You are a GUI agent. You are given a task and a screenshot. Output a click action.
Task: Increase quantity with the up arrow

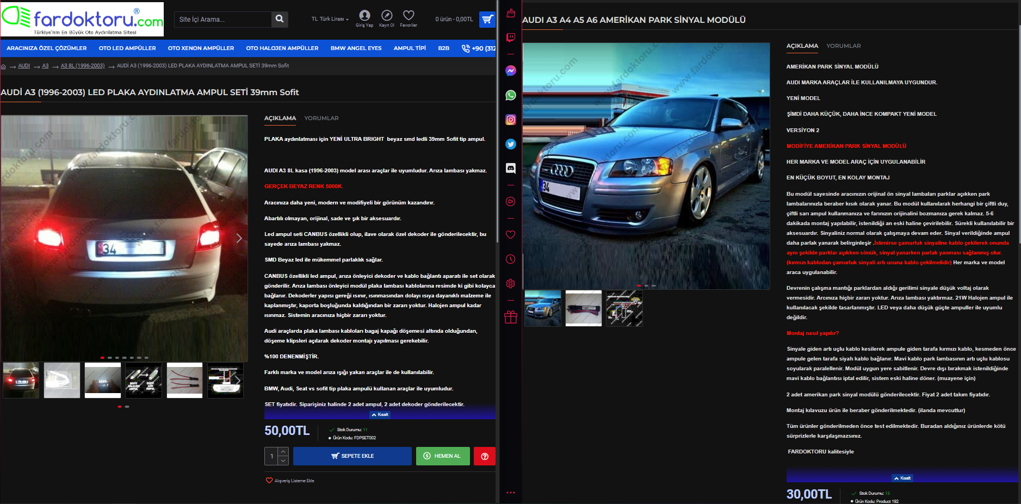tap(283, 451)
